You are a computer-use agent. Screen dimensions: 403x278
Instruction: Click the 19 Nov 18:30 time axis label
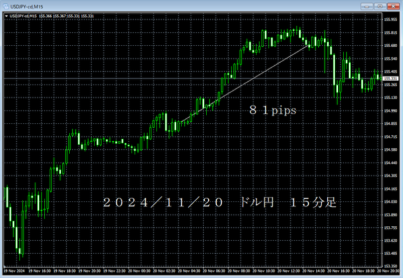pos(65,271)
